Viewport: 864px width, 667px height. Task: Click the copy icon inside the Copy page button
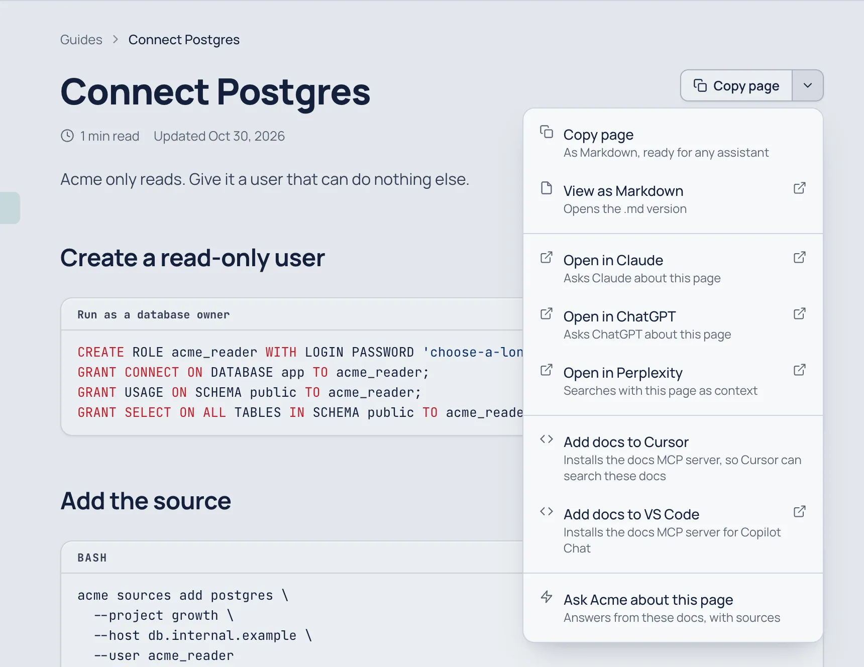coord(700,85)
